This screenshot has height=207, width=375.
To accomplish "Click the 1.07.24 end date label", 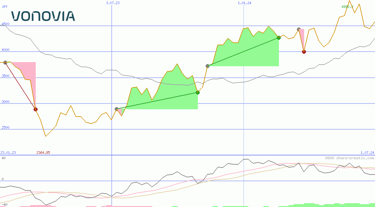I will pos(367,153).
